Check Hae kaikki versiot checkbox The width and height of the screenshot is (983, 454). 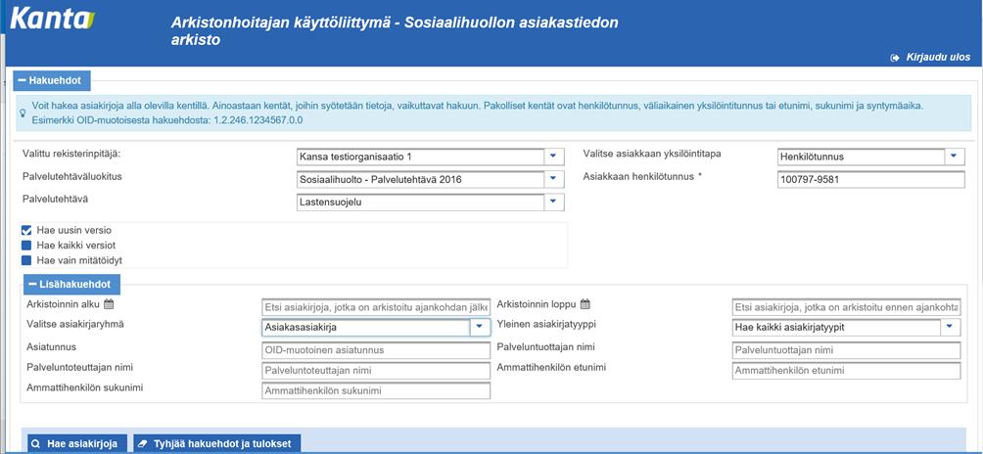click(x=26, y=246)
